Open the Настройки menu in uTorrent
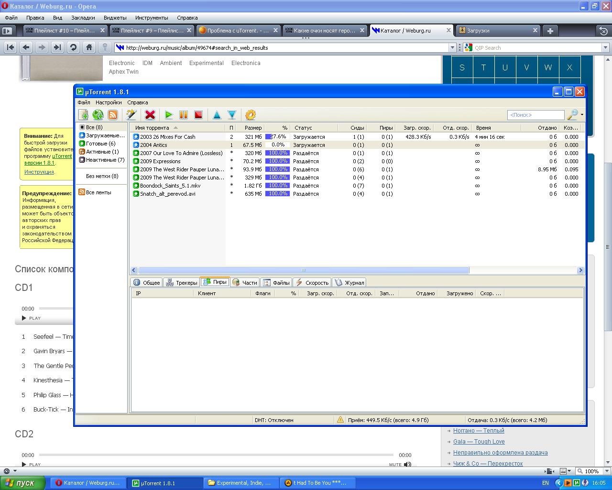Screen dimensions: 612x490 pos(109,102)
